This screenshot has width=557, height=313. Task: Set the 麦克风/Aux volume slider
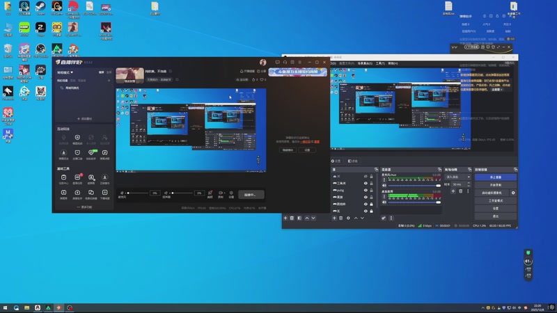click(414, 186)
